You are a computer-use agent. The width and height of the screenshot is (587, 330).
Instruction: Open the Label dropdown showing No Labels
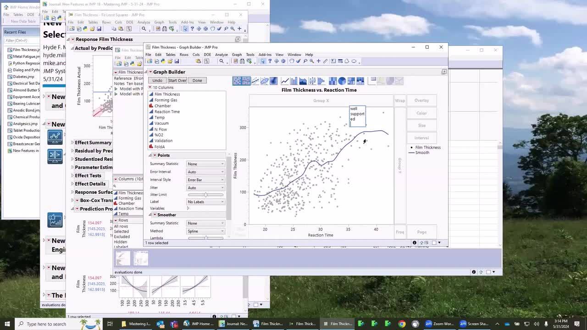click(205, 202)
